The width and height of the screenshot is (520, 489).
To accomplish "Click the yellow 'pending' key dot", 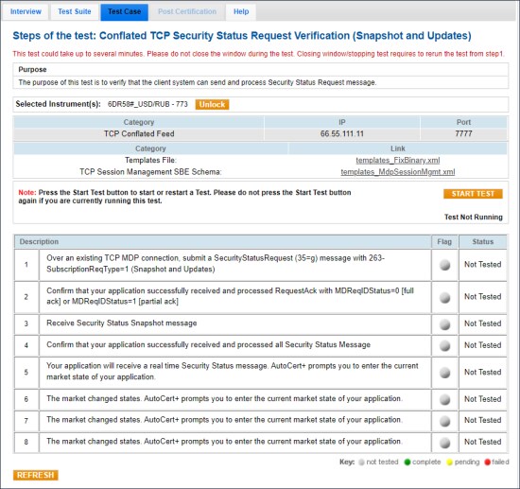I will 450,463.
